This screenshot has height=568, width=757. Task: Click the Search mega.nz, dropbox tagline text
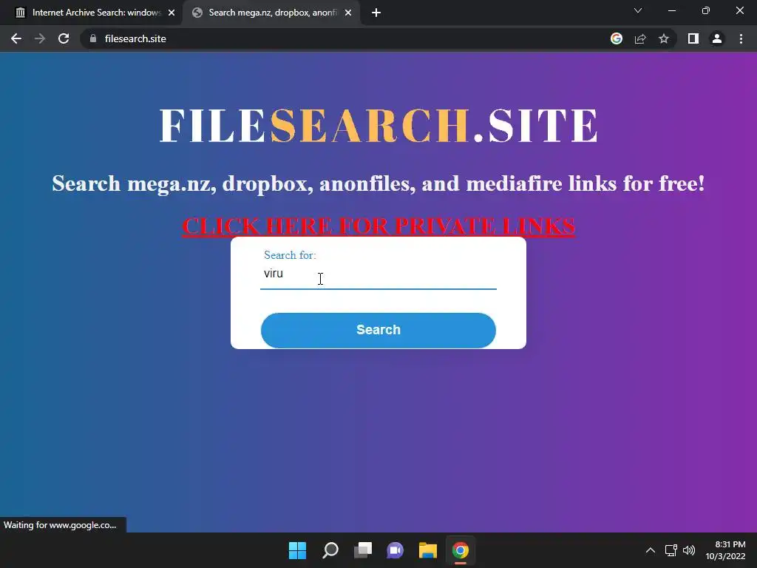378,183
